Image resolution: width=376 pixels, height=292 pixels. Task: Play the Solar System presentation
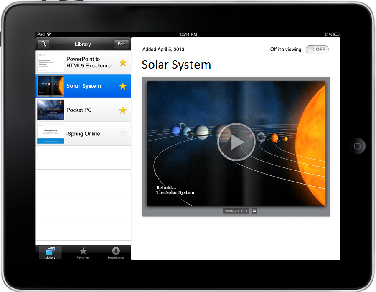click(x=236, y=142)
